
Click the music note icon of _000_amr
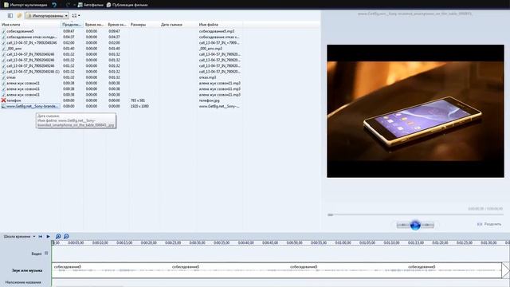tap(3, 49)
